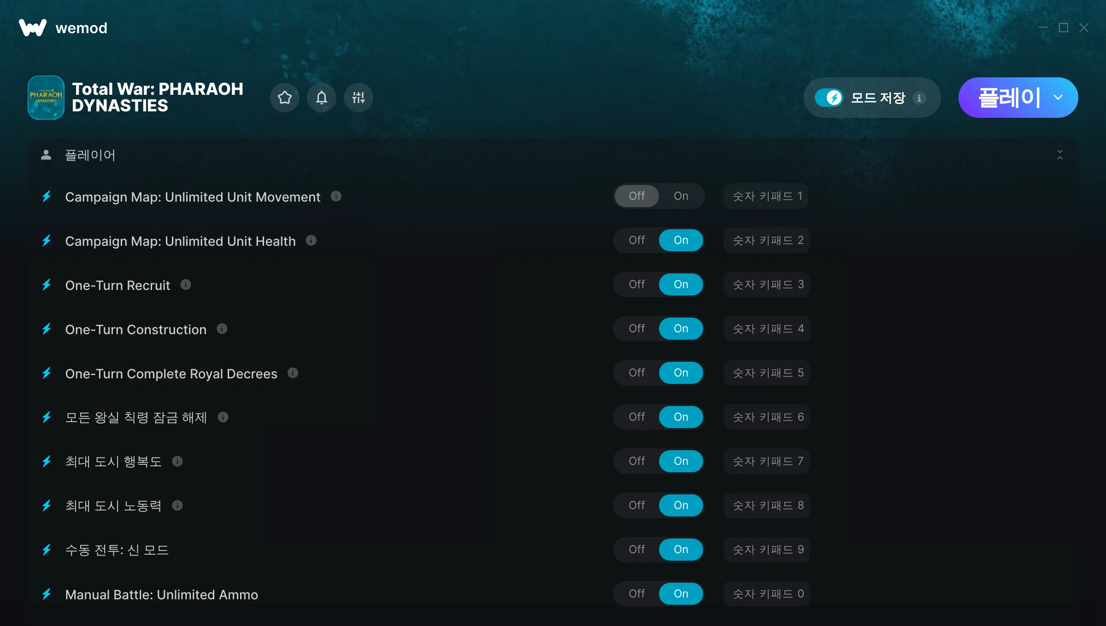Open the 플레이 dropdown arrow
The height and width of the screenshot is (626, 1106).
(x=1058, y=98)
